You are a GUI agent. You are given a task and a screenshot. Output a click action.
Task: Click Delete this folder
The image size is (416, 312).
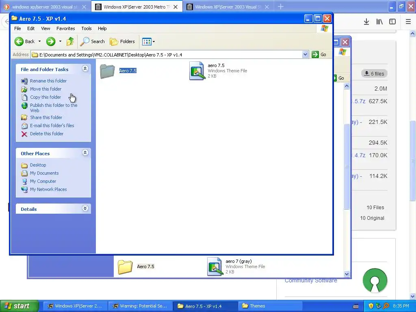[x=47, y=134]
